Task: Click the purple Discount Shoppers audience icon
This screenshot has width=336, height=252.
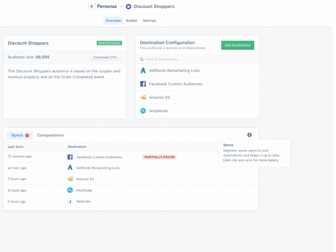Action: (x=129, y=6)
